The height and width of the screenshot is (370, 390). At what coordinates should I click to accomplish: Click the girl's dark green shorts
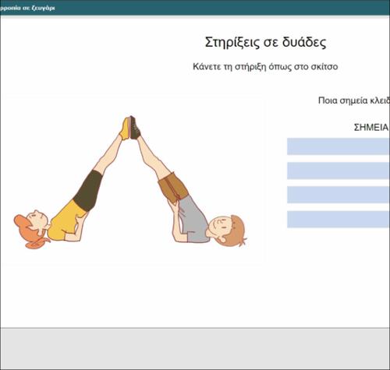[88, 191]
